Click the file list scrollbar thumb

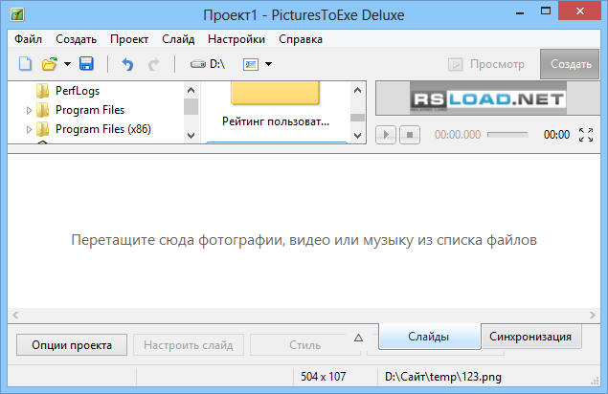coord(357,118)
